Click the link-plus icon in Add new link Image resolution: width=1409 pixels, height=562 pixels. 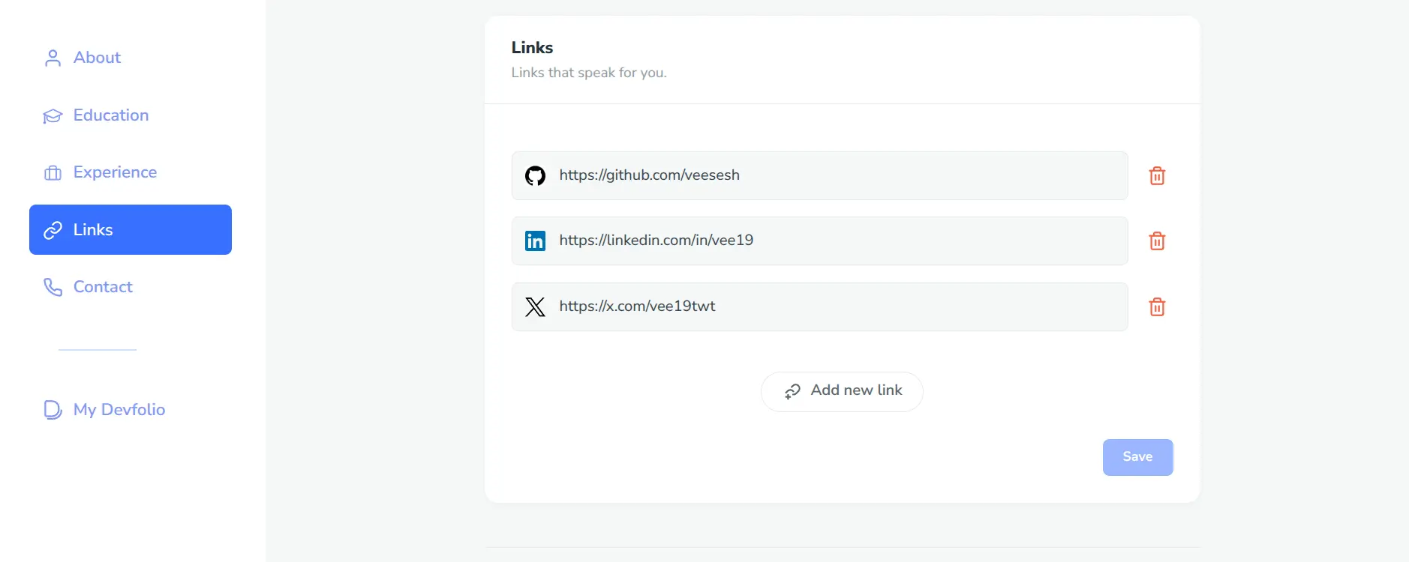792,392
